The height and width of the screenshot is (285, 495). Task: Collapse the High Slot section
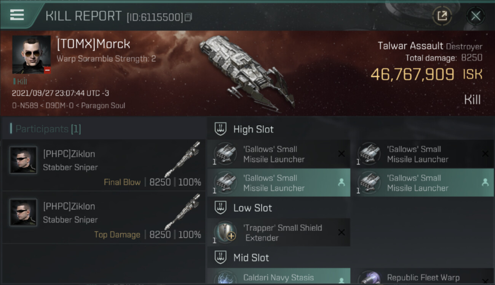(221, 129)
